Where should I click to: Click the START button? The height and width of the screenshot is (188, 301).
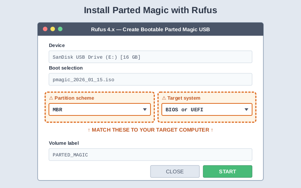tap(228, 171)
